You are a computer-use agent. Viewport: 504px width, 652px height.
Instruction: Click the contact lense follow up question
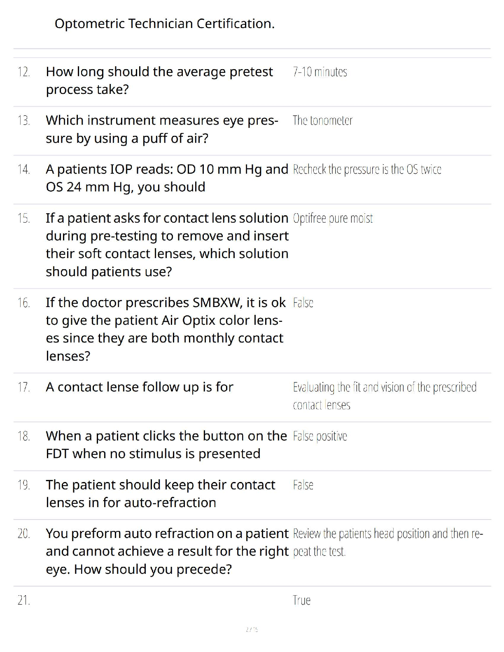(x=139, y=387)
